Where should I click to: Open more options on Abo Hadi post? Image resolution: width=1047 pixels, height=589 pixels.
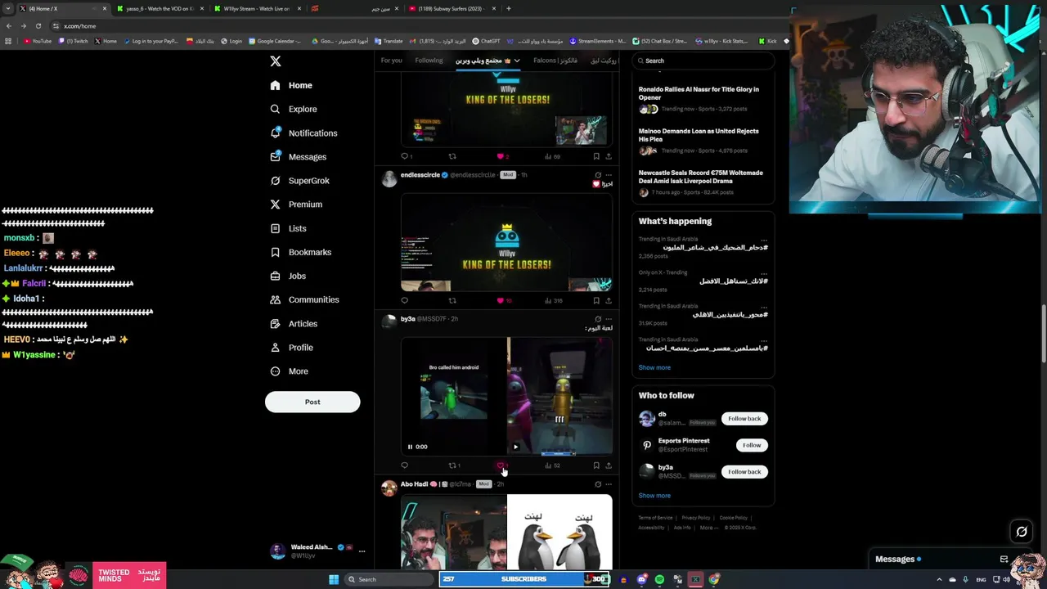tap(609, 483)
